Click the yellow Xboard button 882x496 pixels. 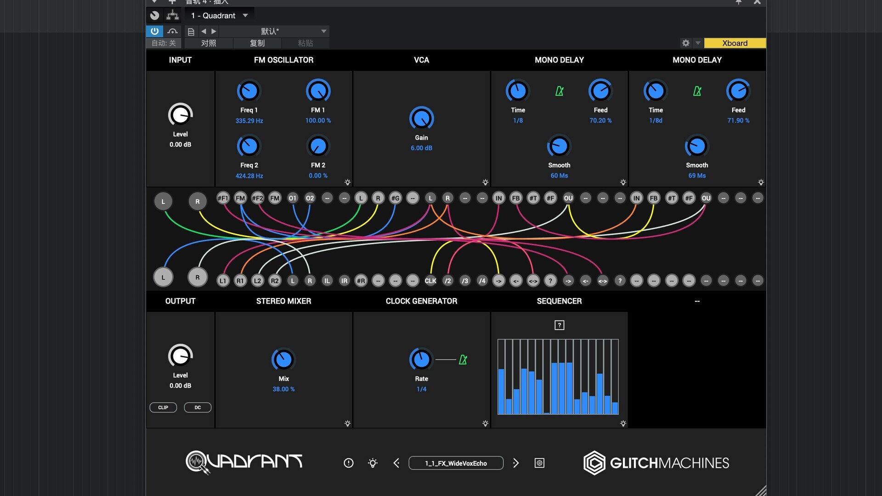pos(735,43)
